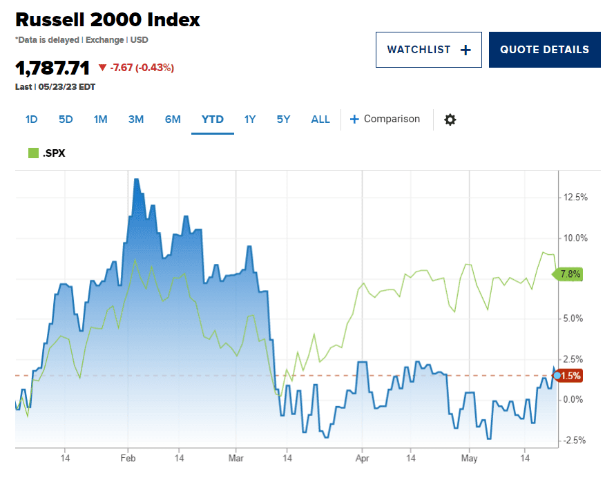Click the .SPX legend label
The height and width of the screenshot is (478, 614).
[54, 153]
